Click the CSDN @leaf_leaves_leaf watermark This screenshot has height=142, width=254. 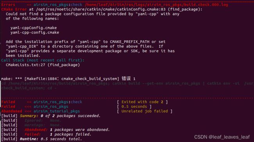coord(222,137)
